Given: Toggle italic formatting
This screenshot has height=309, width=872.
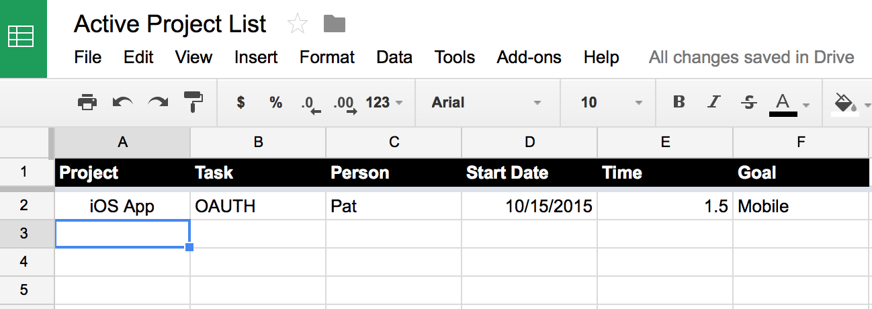Looking at the screenshot, I should point(713,102).
